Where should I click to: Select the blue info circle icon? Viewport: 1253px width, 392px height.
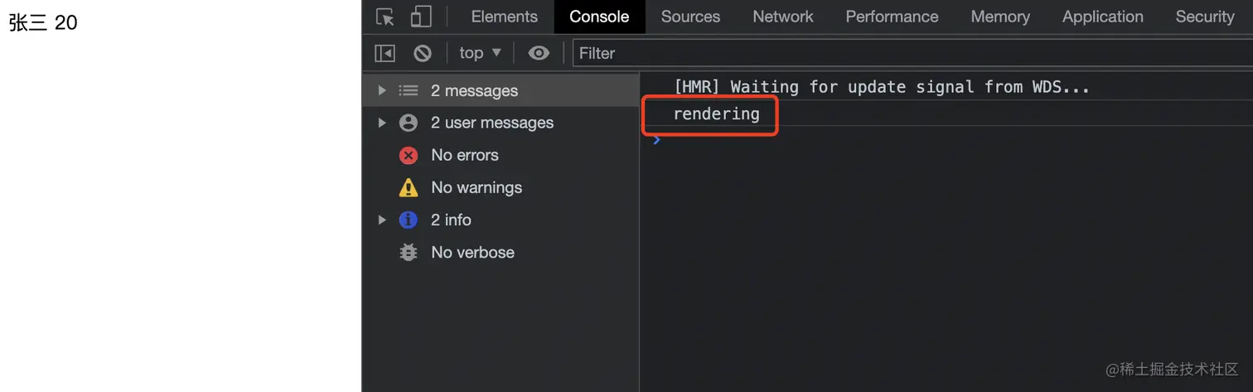click(409, 220)
